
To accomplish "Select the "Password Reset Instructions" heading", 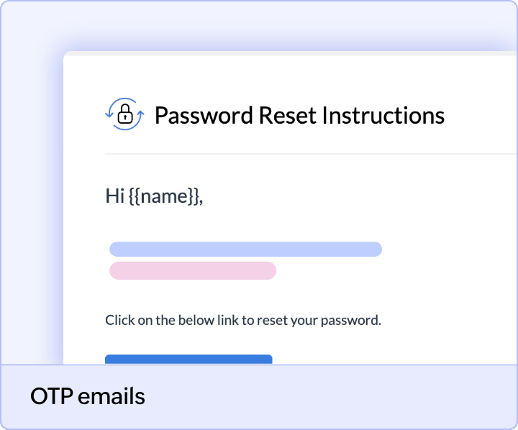I will [x=299, y=115].
